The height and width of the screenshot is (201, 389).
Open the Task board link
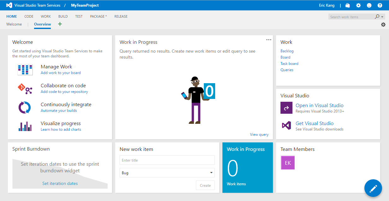(x=289, y=64)
